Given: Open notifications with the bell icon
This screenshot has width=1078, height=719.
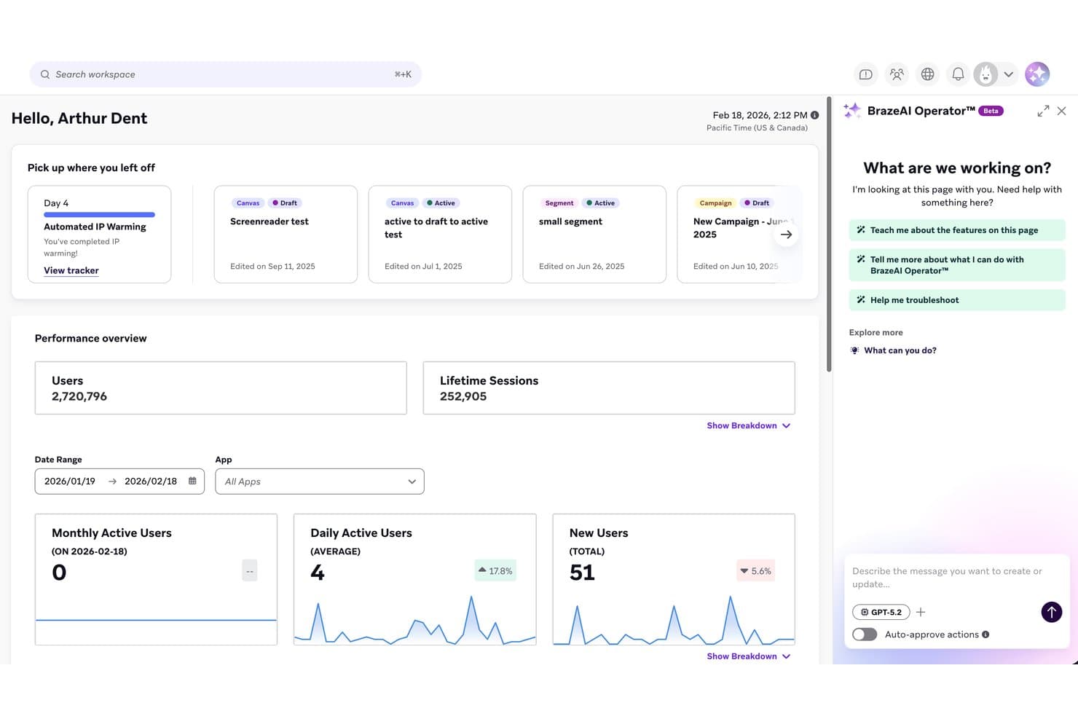Looking at the screenshot, I should pyautogui.click(x=958, y=74).
